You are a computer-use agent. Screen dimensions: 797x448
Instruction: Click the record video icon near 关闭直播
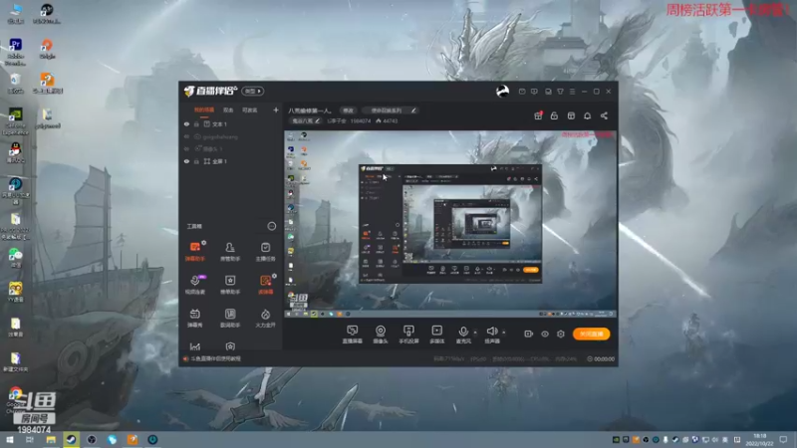click(x=529, y=334)
